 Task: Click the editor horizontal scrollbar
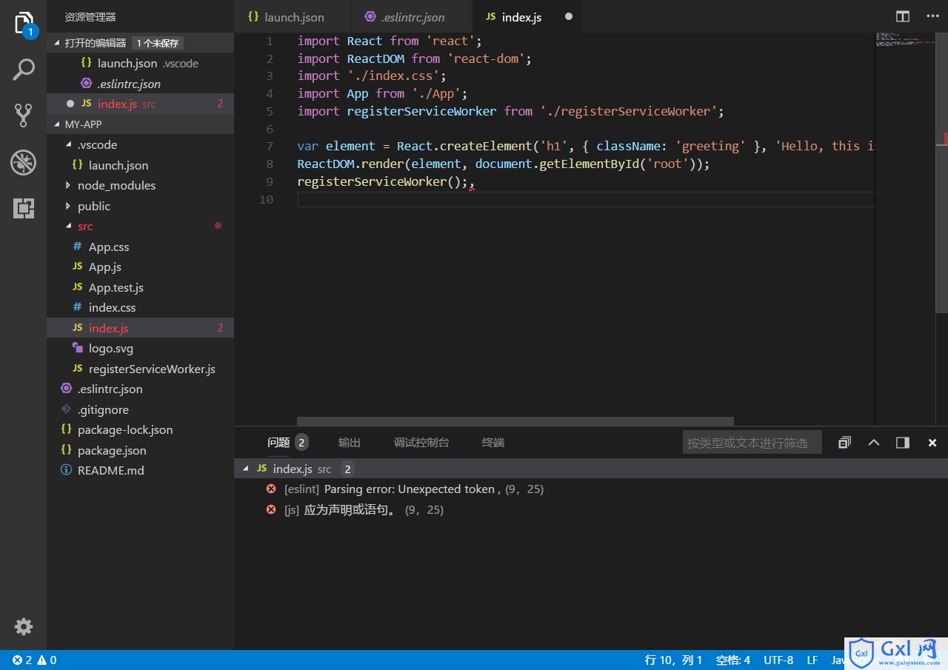pos(515,421)
